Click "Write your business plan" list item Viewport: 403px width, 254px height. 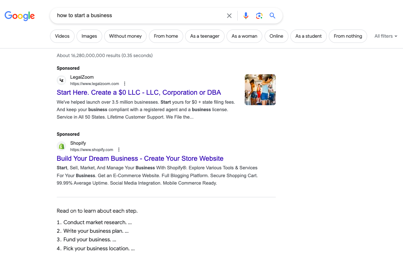(93, 231)
